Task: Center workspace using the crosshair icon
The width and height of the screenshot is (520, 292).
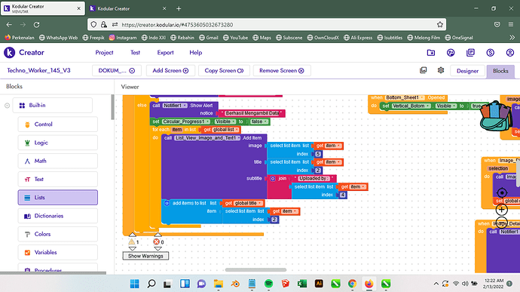Action: [x=502, y=192]
